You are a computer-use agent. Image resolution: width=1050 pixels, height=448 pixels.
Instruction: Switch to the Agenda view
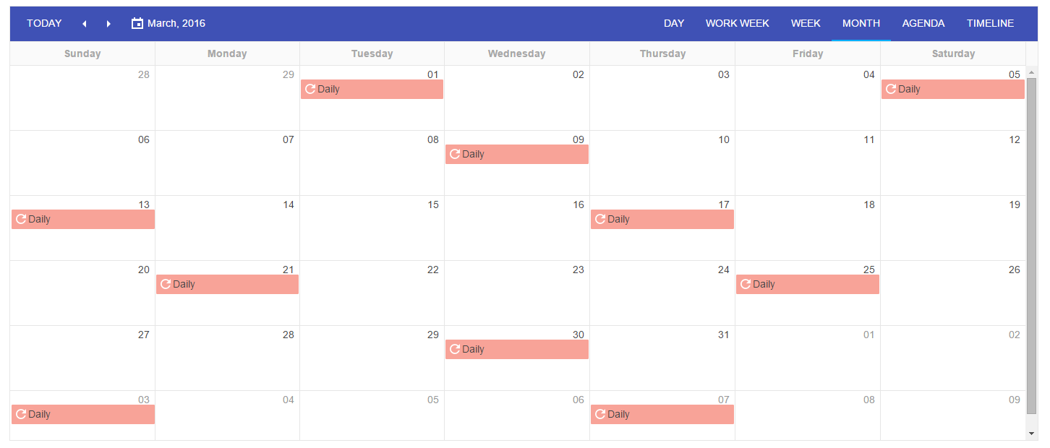(x=923, y=23)
